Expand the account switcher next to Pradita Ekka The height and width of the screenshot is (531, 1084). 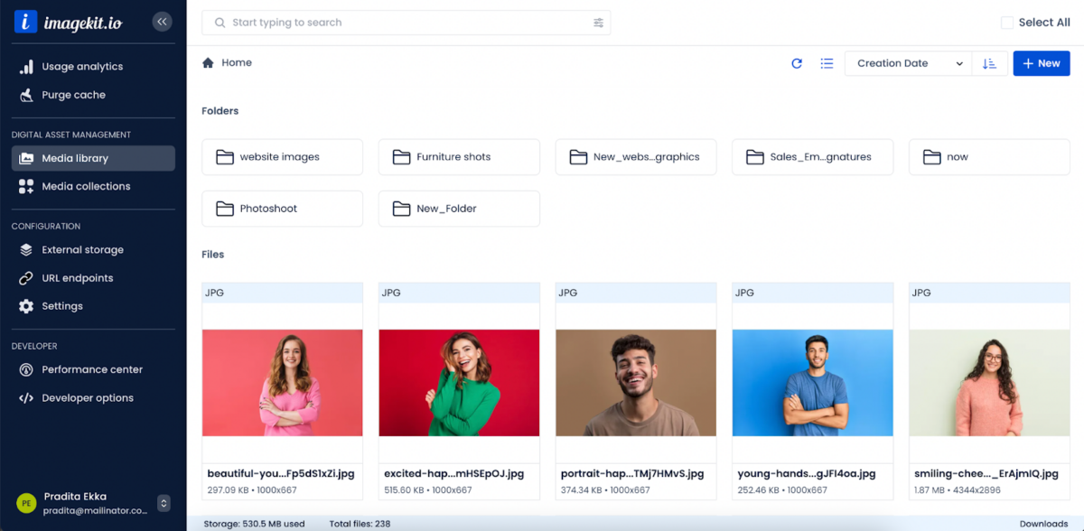click(164, 503)
